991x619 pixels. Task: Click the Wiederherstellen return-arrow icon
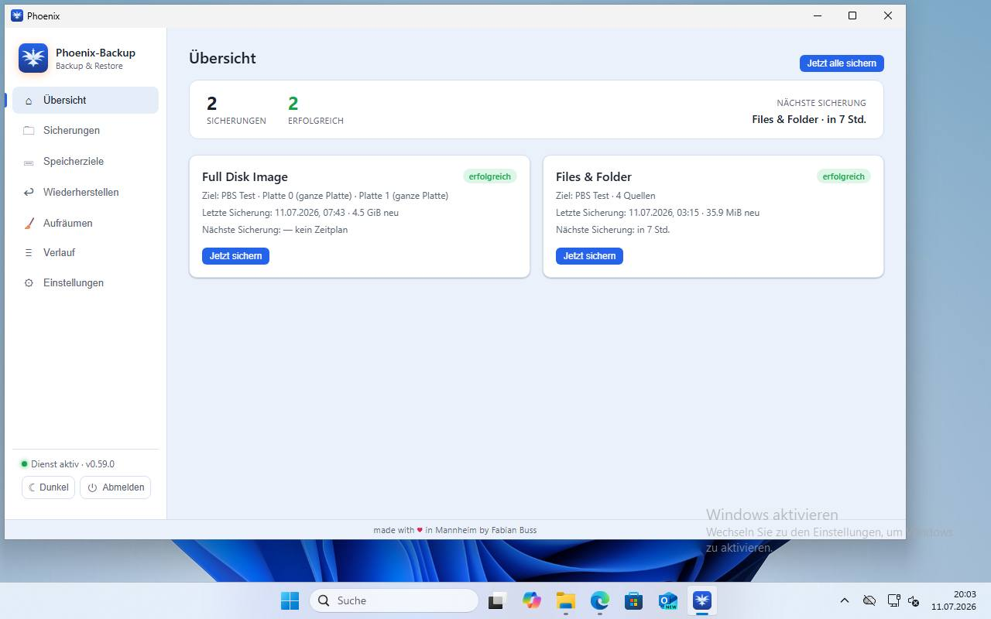click(29, 192)
